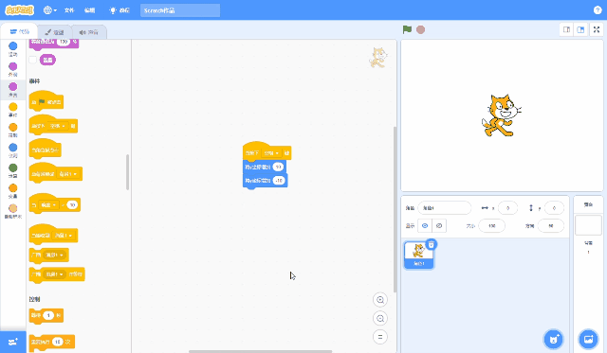This screenshot has width=607, height=353.
Task: Open the Choose a Backdrop button
Action: point(588,339)
